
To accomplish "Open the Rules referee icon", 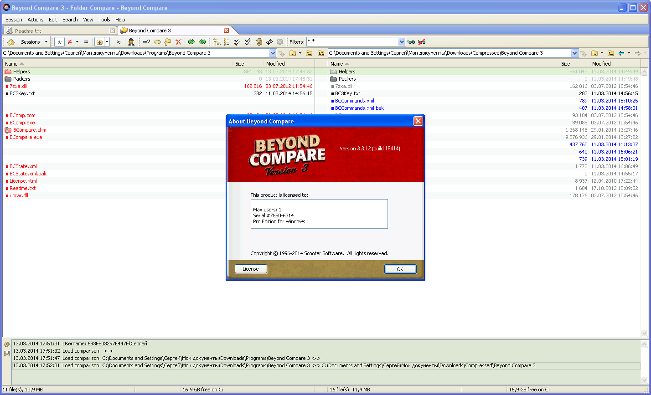I will pos(131,42).
